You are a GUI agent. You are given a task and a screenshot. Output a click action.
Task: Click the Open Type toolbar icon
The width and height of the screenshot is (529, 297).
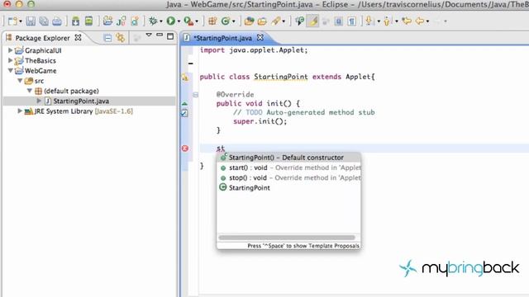249,21
